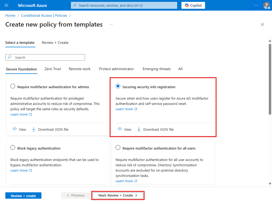Expand chevron after Policies breadcrumb
Viewport: 272px width, 204px height.
70,16
